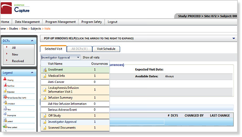Image resolution: width=242 pixels, height=137 pixels.
Task: Click the Investigator Approval row icon
Action: click(45, 122)
